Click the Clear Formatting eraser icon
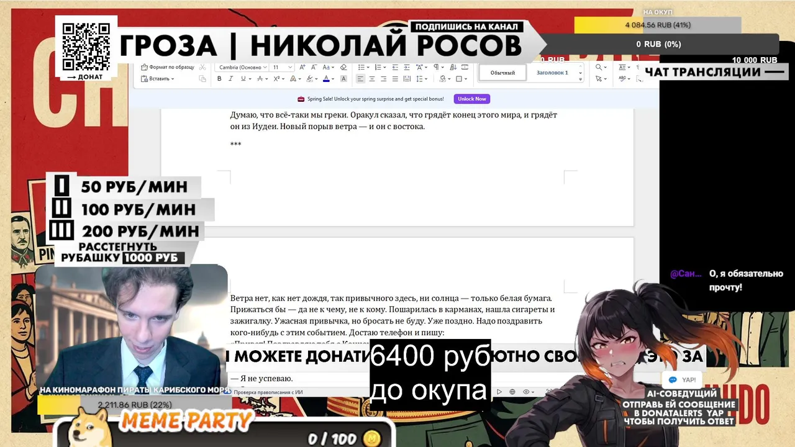This screenshot has height=447, width=795. tap(343, 67)
